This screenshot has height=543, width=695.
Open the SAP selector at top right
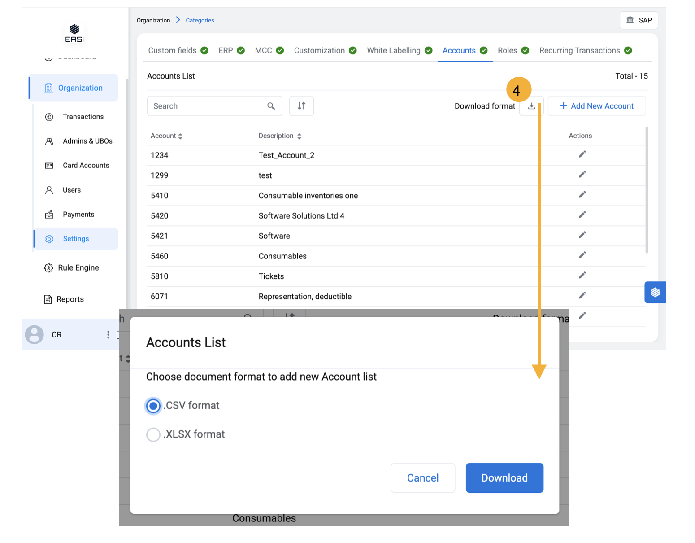coord(639,20)
